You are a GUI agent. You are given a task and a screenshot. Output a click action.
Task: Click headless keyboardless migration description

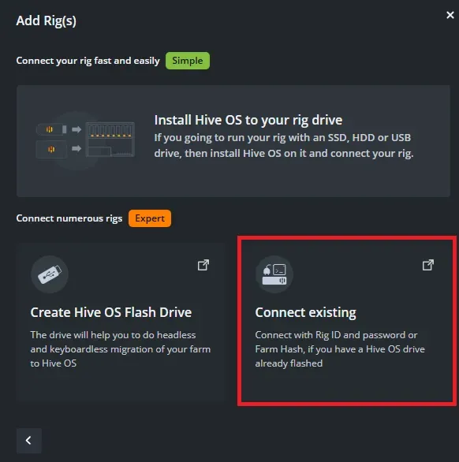click(121, 348)
